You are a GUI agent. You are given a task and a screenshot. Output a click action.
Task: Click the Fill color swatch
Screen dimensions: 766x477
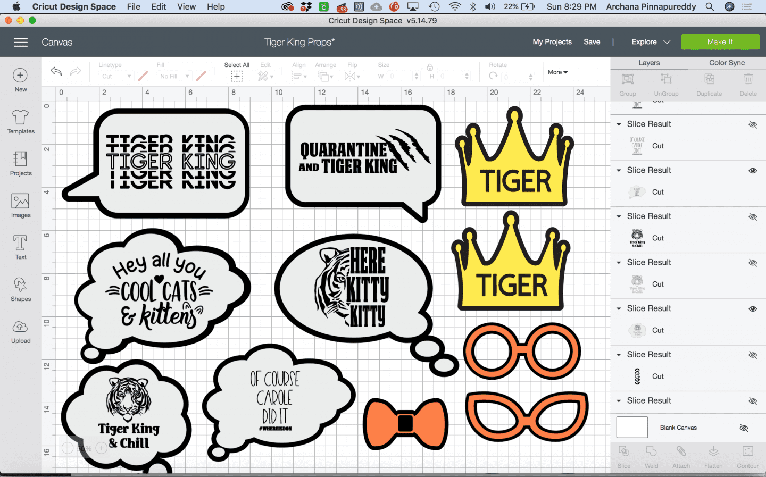point(201,77)
